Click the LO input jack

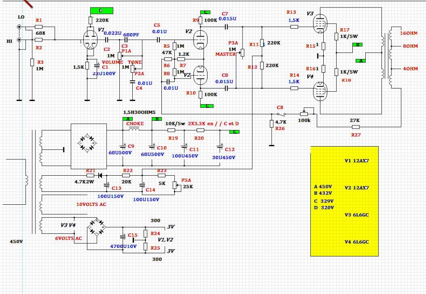click(19, 27)
